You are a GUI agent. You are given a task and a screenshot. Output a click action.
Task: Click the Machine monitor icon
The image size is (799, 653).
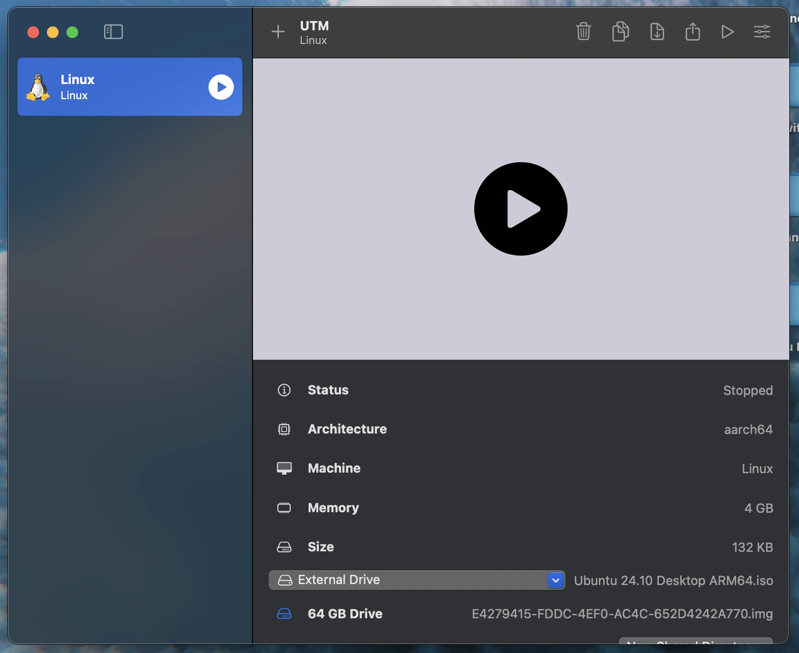click(284, 468)
